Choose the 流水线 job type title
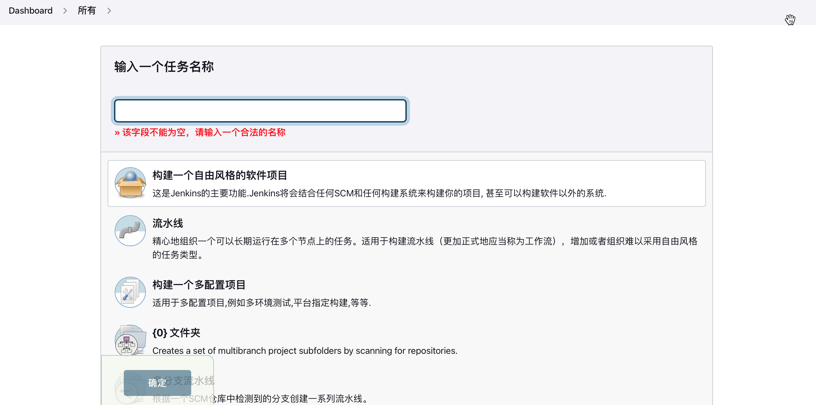Image resolution: width=816 pixels, height=405 pixels. [168, 223]
